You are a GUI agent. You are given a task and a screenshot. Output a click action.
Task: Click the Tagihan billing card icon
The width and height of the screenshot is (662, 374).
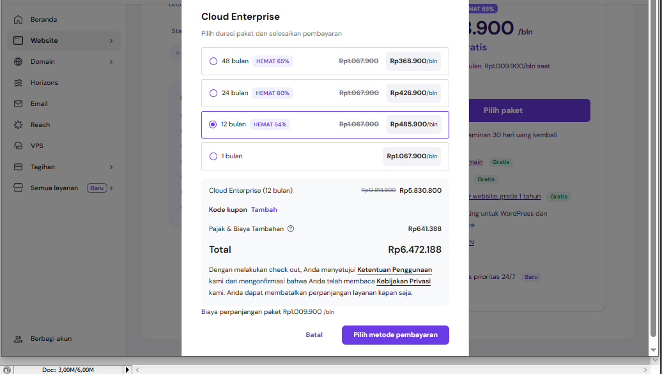click(19, 167)
